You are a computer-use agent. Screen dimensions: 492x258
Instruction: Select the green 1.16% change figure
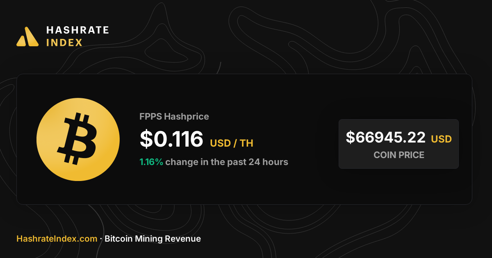(x=151, y=162)
